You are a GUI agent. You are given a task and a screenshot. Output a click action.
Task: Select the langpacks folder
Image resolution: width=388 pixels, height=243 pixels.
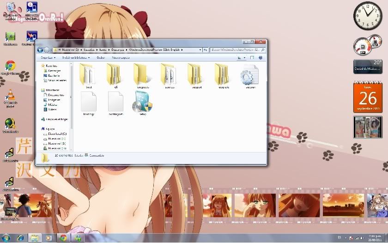(x=143, y=75)
